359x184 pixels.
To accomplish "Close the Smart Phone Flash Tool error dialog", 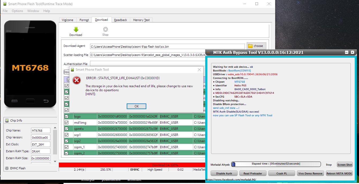I will pos(199,70).
